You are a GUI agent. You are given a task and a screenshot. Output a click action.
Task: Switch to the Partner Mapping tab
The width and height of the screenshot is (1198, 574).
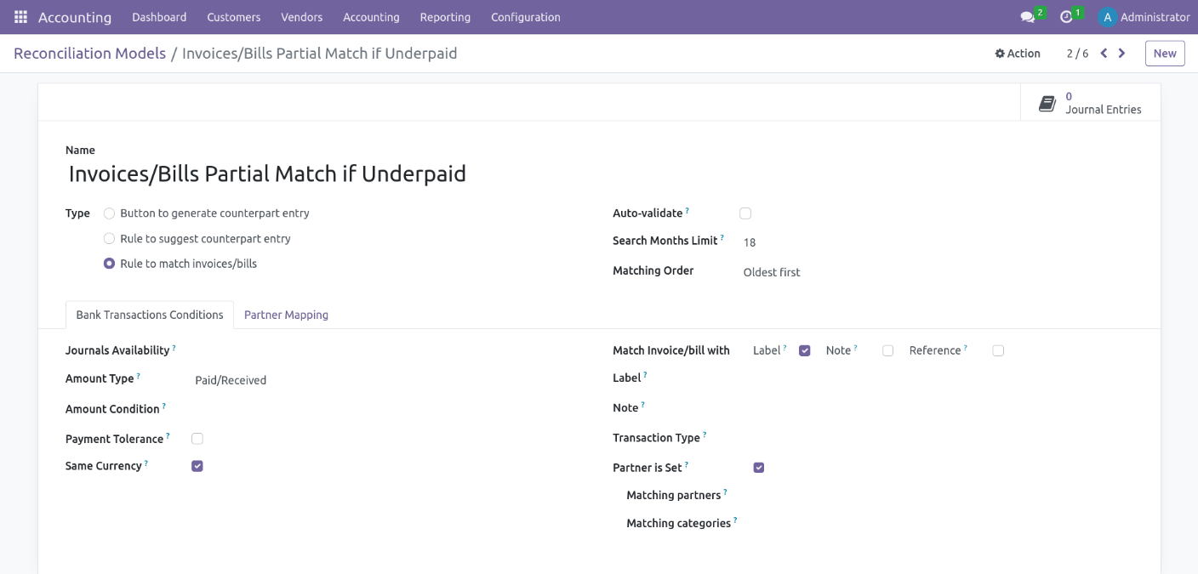point(286,315)
